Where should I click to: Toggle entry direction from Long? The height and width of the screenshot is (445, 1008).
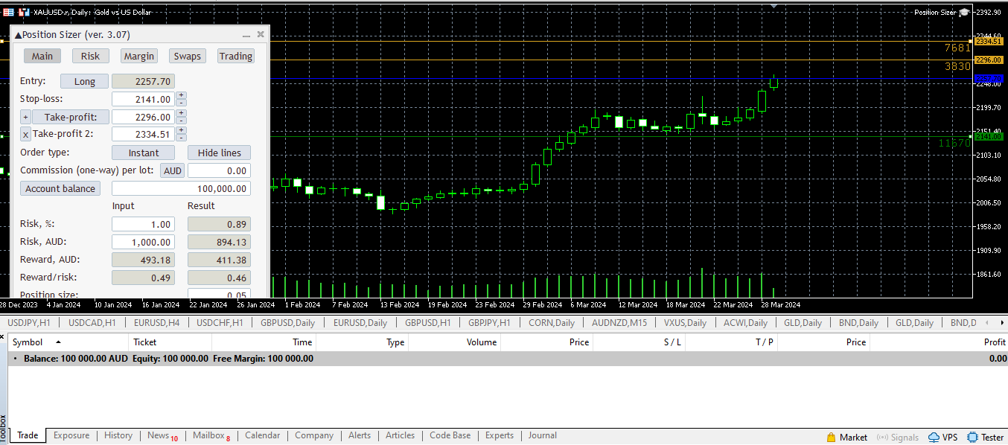tap(84, 82)
